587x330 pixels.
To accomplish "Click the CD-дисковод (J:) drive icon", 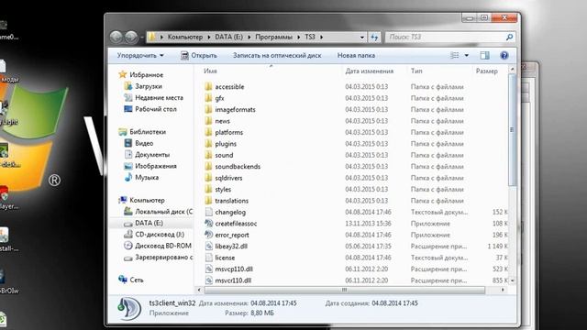I will pos(128,235).
